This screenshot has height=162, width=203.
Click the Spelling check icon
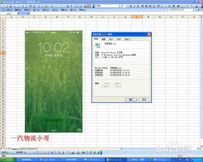[30, 6]
